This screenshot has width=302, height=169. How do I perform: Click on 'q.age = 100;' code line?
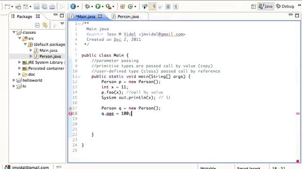[x=116, y=114]
